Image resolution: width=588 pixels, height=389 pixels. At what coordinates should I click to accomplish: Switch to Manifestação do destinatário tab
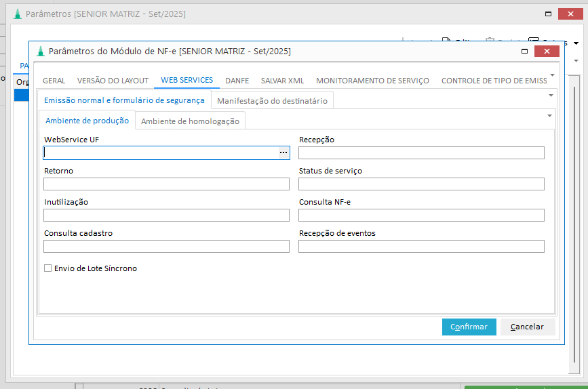pyautogui.click(x=272, y=101)
